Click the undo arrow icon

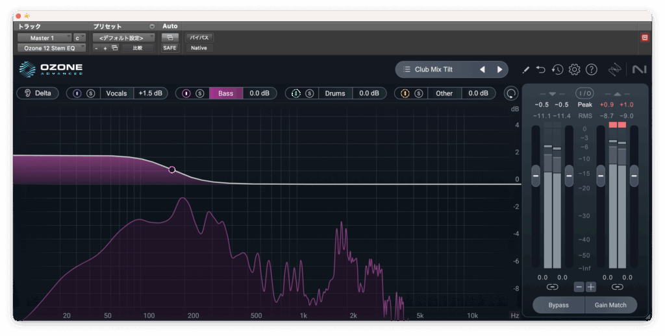pyautogui.click(x=541, y=69)
